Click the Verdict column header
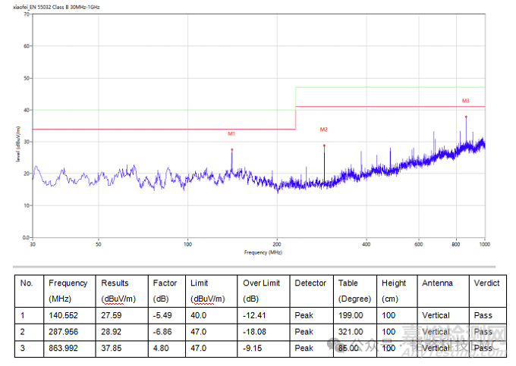This screenshot has width=516, height=366. pos(486,283)
